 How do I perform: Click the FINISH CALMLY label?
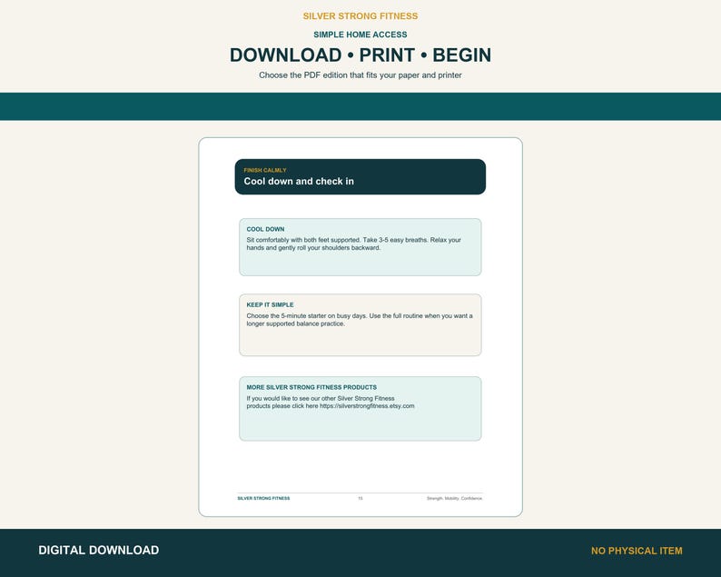tap(265, 170)
